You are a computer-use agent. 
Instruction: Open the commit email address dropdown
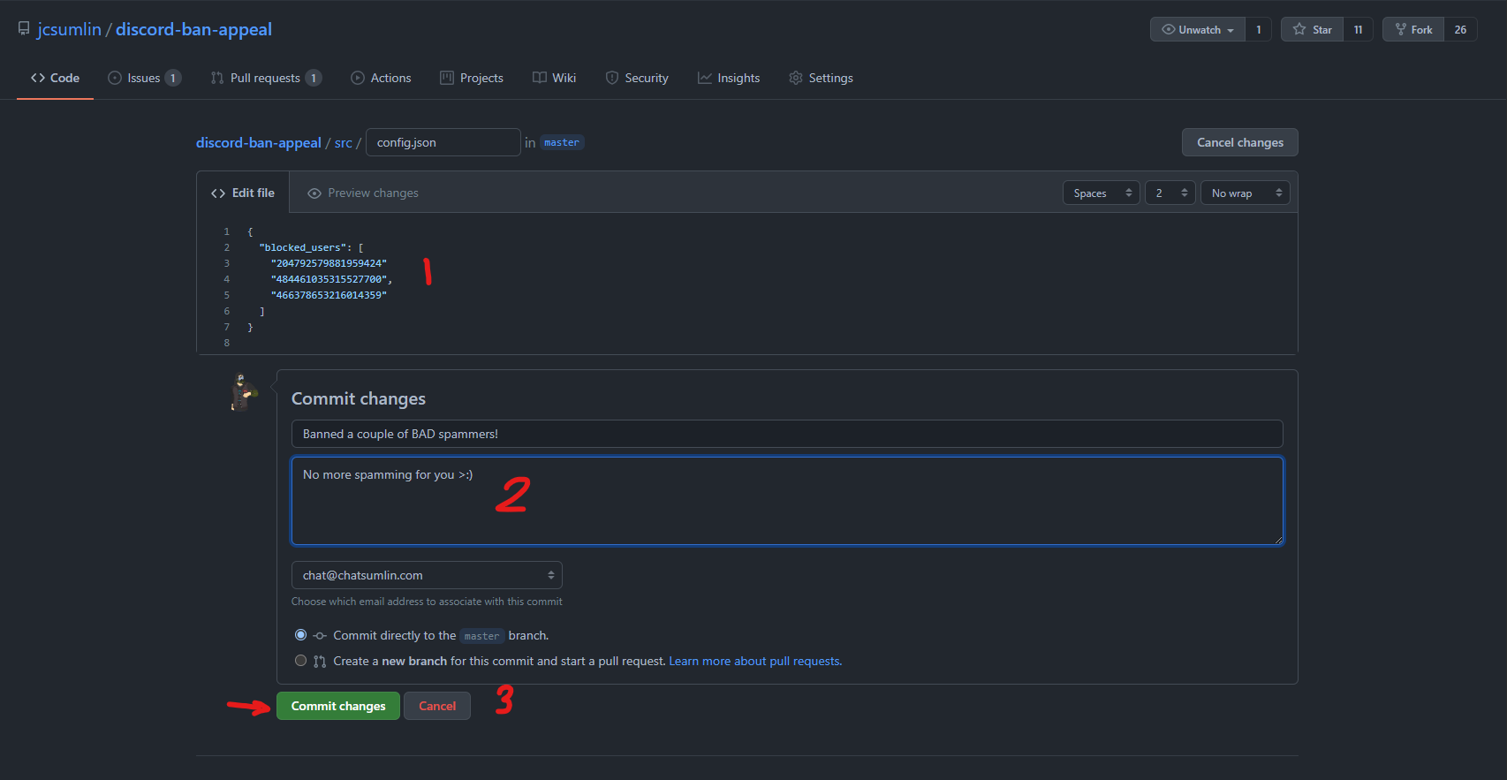(427, 575)
